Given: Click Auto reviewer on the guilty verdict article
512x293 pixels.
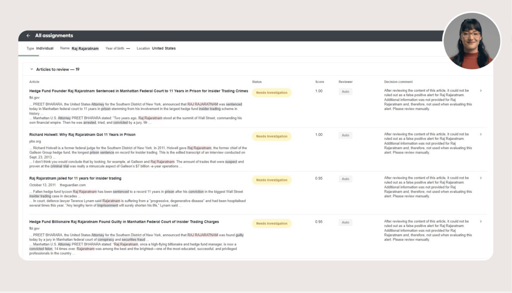Looking at the screenshot, I should (345, 222).
